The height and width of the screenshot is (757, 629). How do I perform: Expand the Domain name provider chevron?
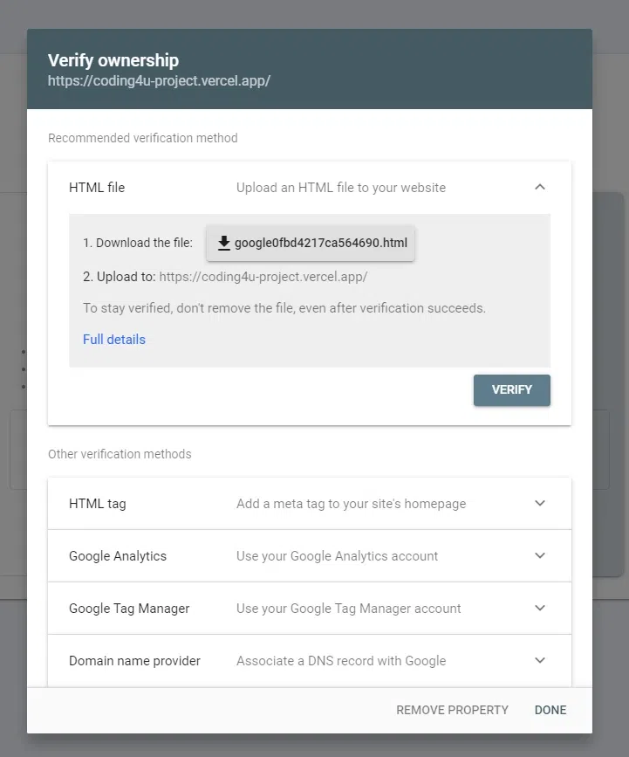pos(540,661)
